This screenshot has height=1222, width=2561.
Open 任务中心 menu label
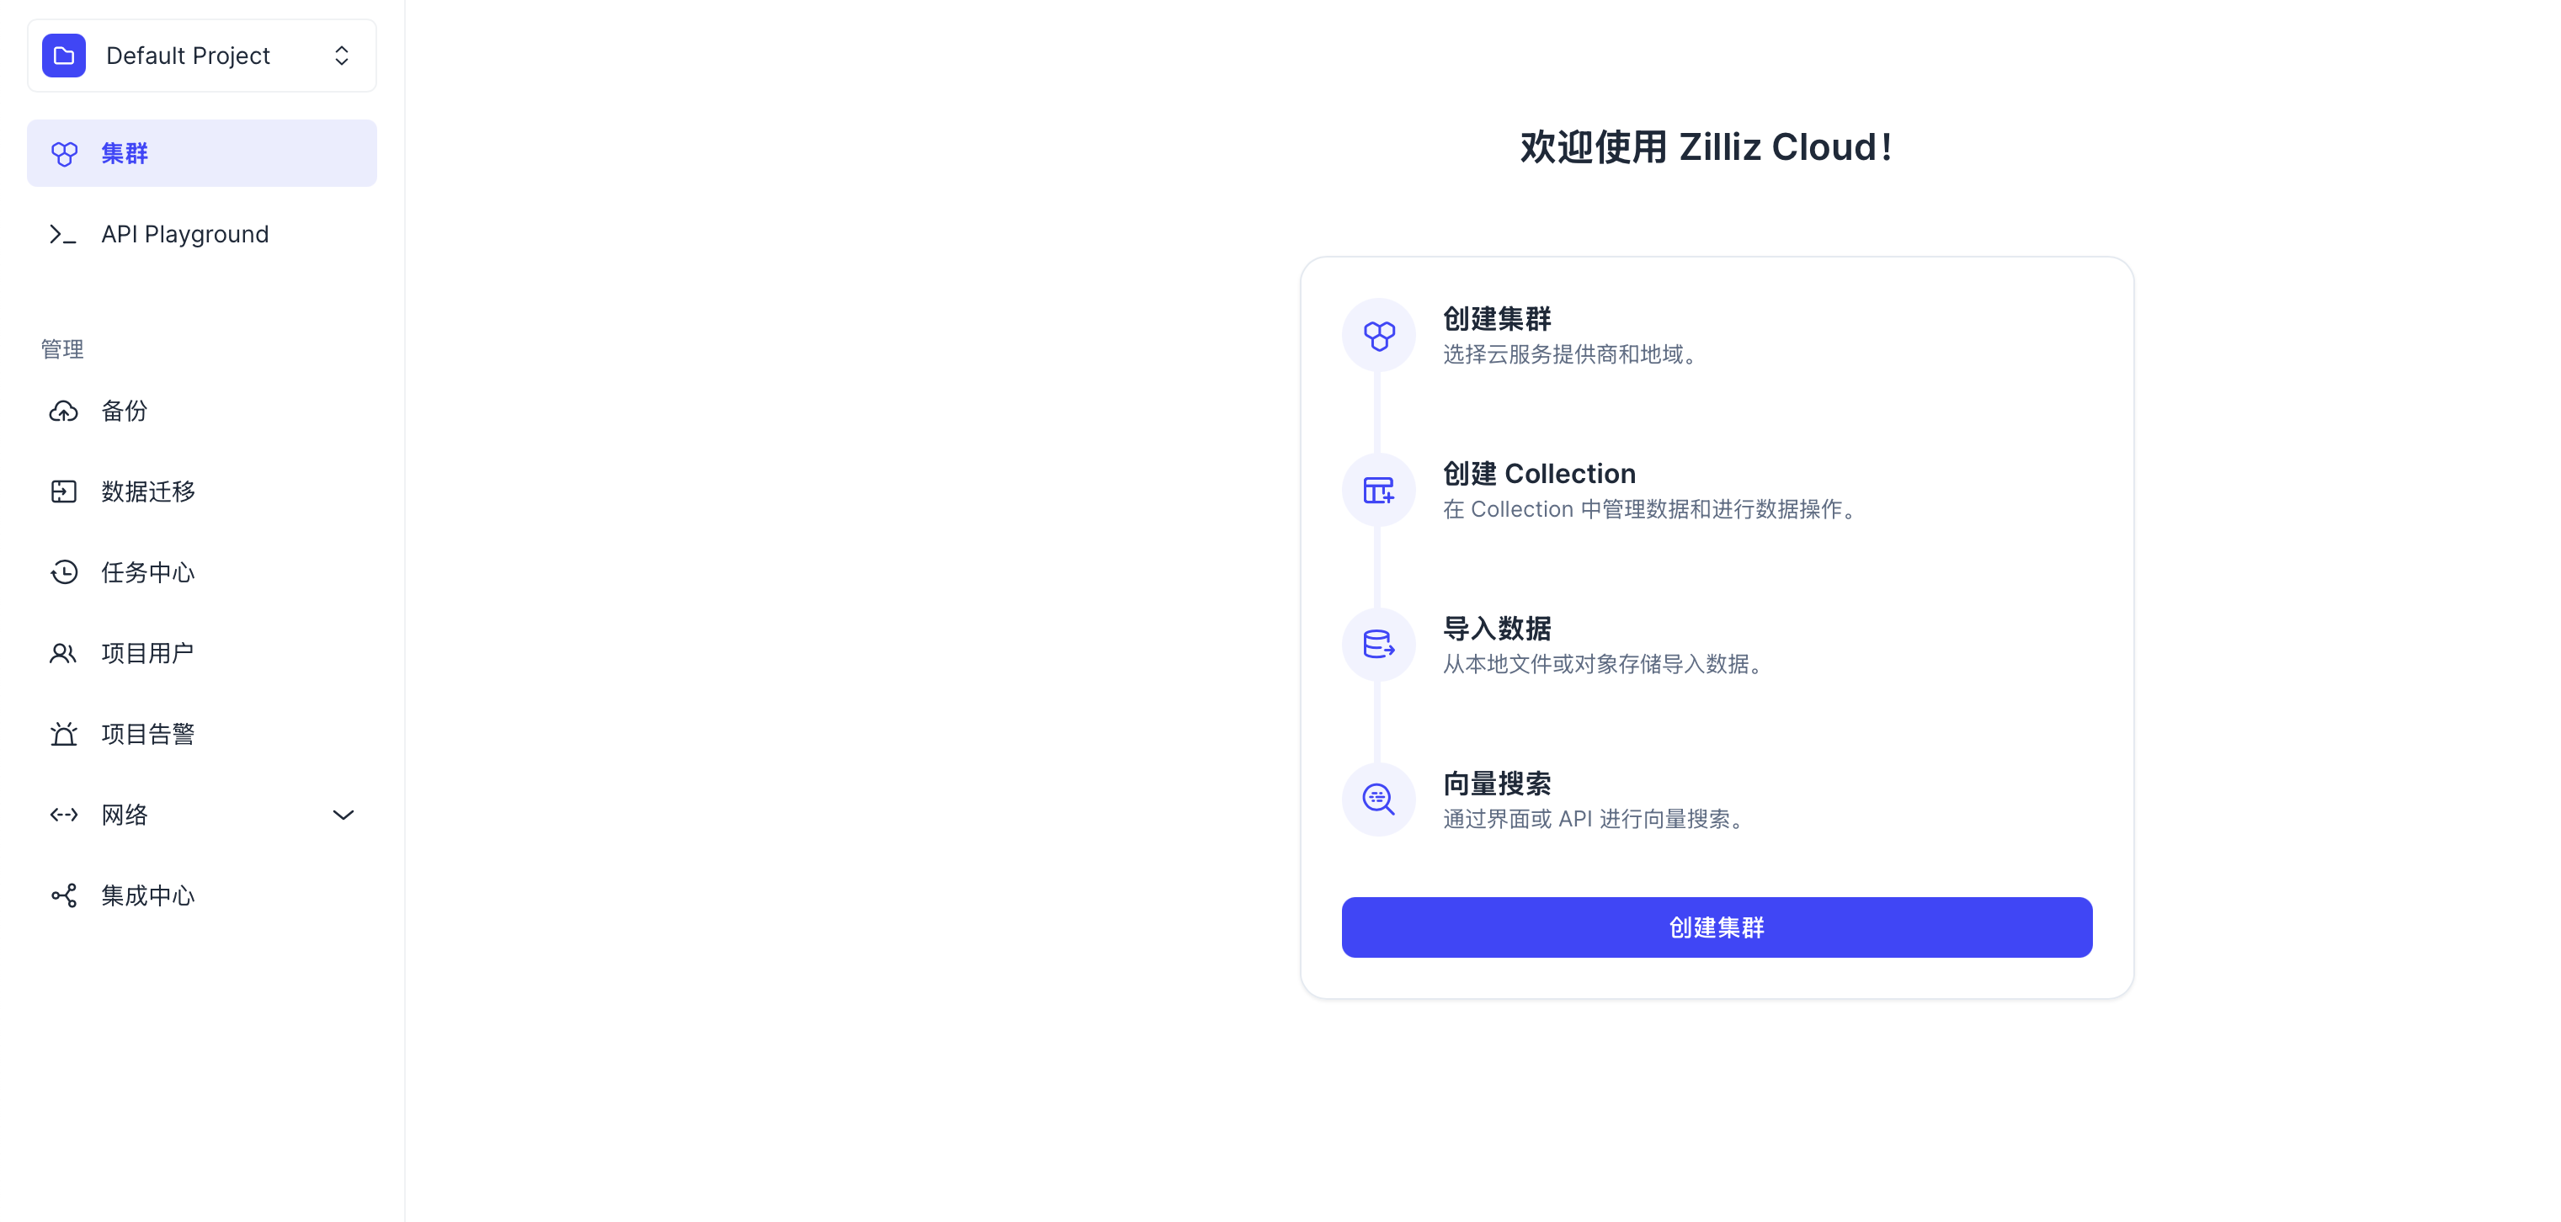tap(148, 572)
